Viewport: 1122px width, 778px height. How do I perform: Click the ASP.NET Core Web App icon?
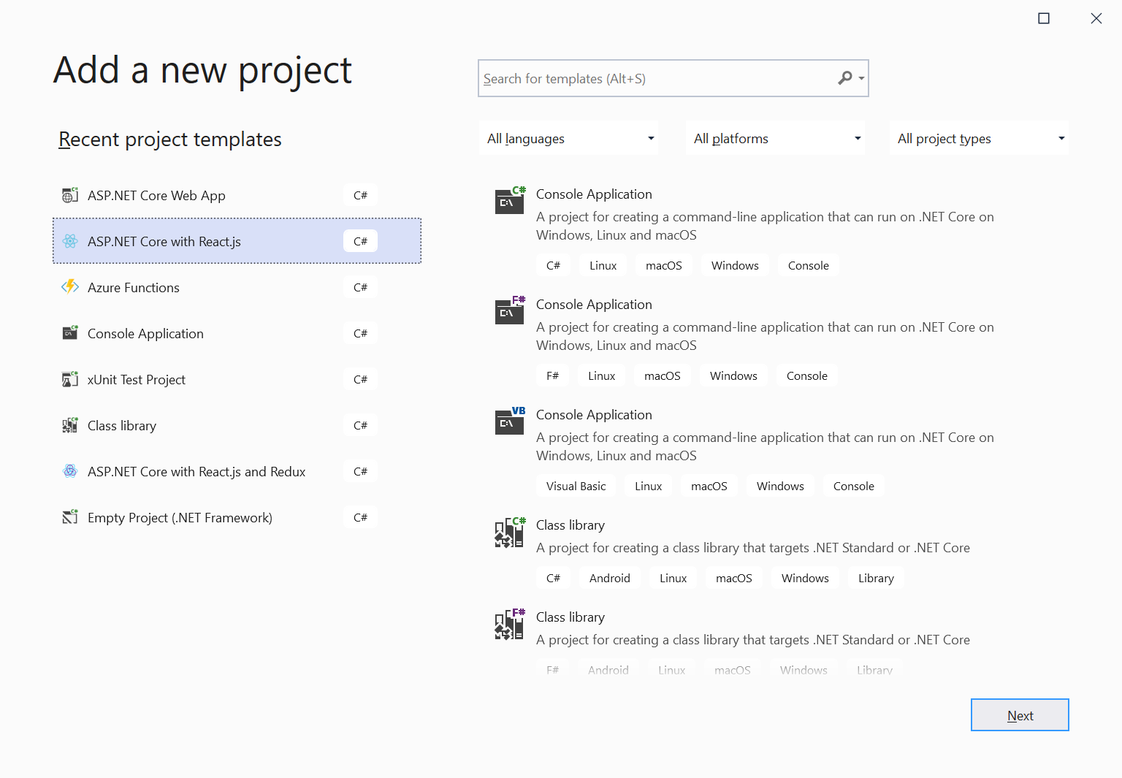[70, 195]
